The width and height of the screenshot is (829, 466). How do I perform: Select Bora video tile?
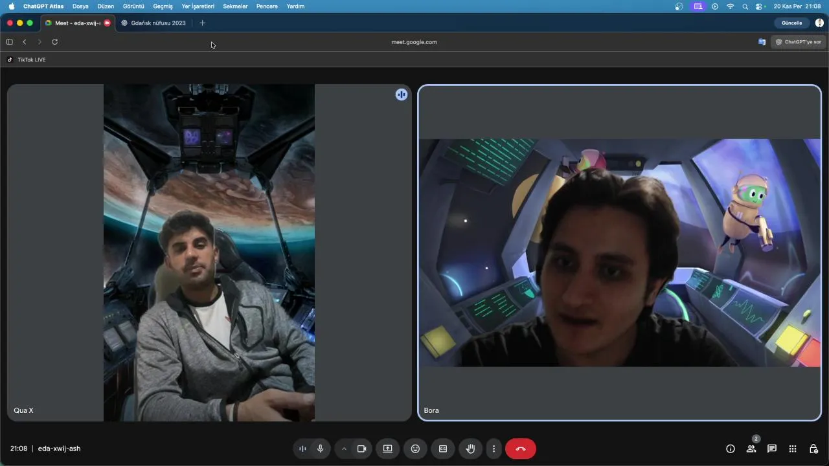(x=620, y=253)
